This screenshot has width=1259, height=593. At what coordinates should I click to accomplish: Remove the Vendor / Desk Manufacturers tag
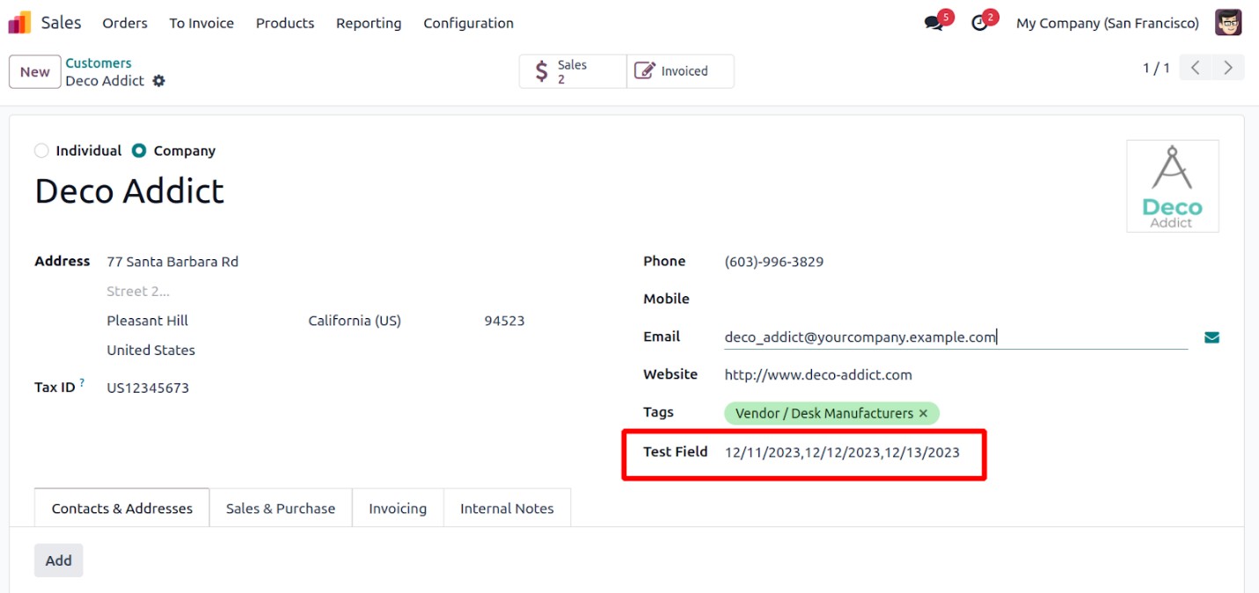[x=923, y=413]
